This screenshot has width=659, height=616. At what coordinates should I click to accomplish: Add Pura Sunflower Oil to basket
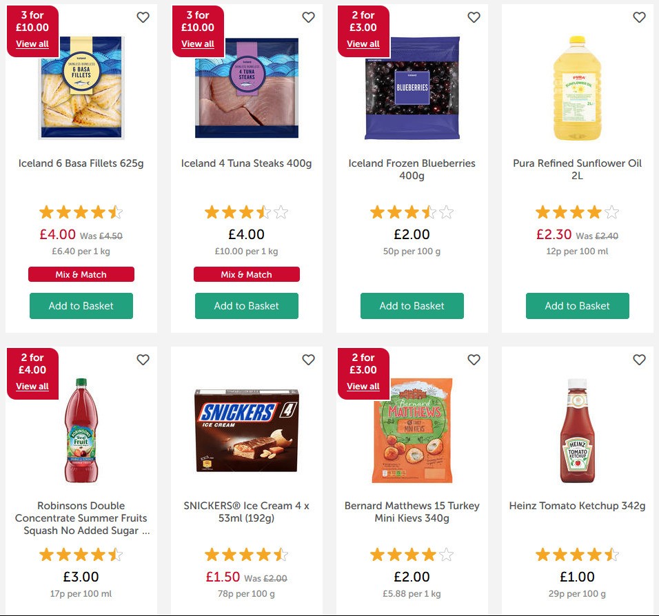click(x=577, y=305)
